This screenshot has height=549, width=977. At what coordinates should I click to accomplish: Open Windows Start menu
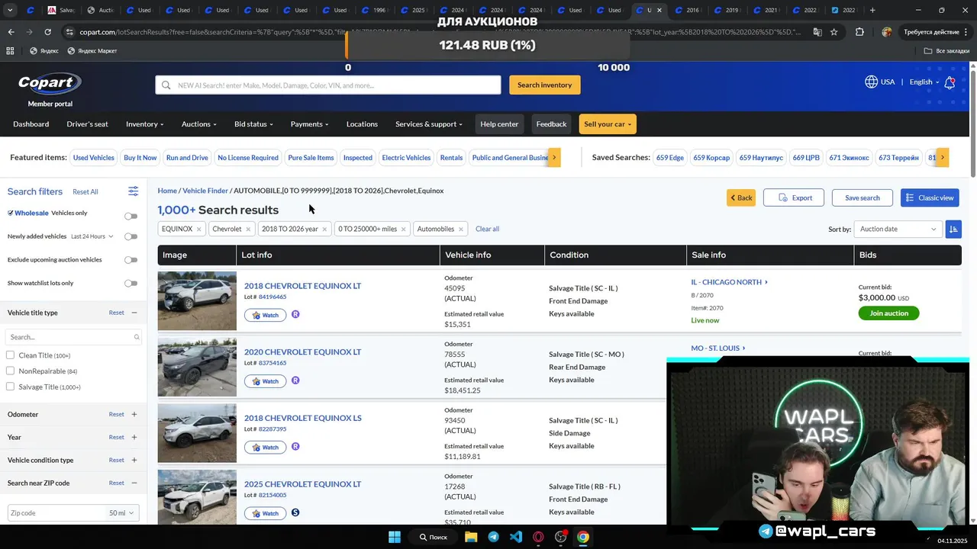pyautogui.click(x=395, y=537)
